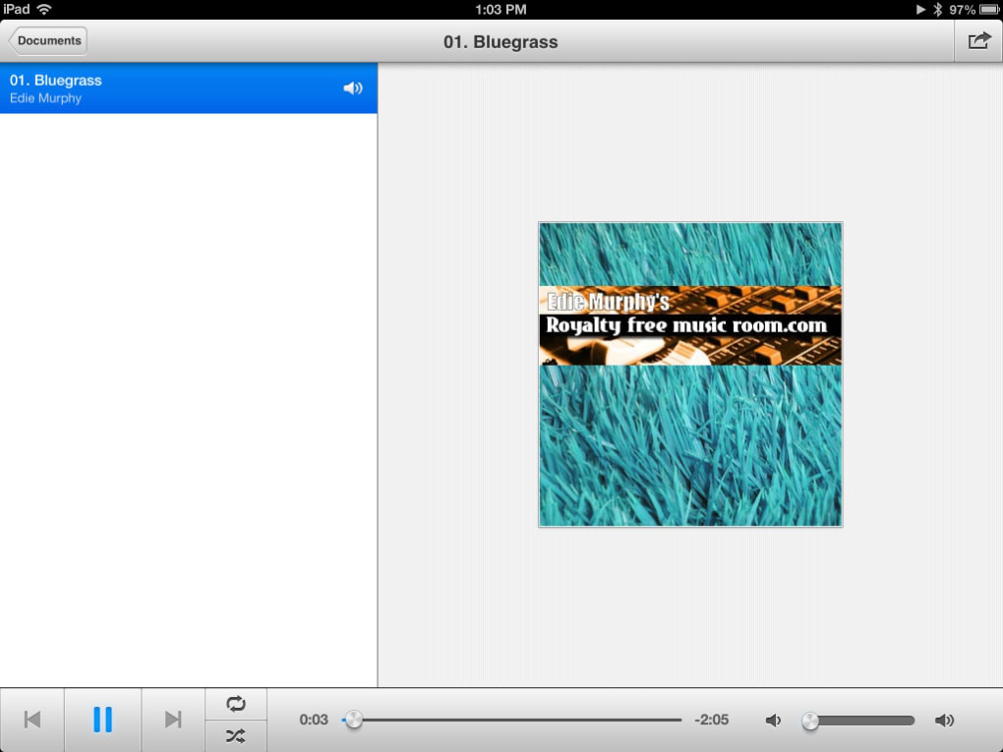Toggle repeat mode
The height and width of the screenshot is (752, 1003).
pyautogui.click(x=236, y=704)
